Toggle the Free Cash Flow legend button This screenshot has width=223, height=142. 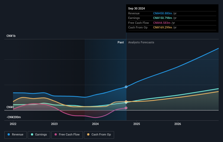[x=67, y=135]
